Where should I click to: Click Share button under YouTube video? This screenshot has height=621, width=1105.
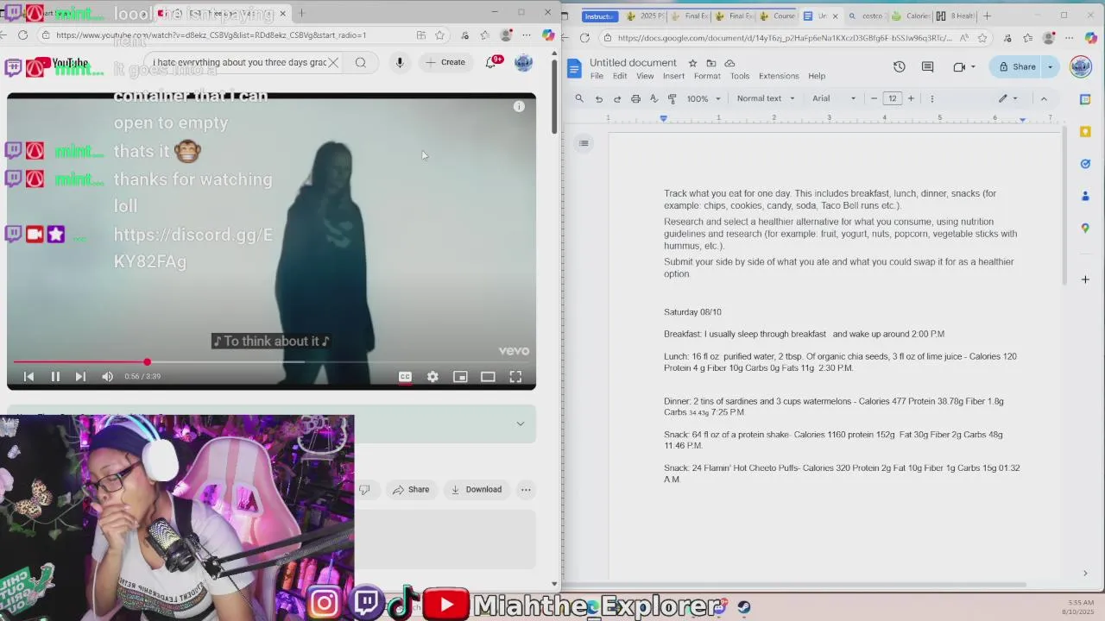click(411, 490)
